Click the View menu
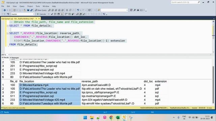This screenshot has width=216, height=121. pyautogui.click(x=15, y=6)
